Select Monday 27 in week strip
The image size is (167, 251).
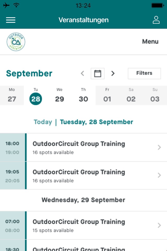(12, 96)
